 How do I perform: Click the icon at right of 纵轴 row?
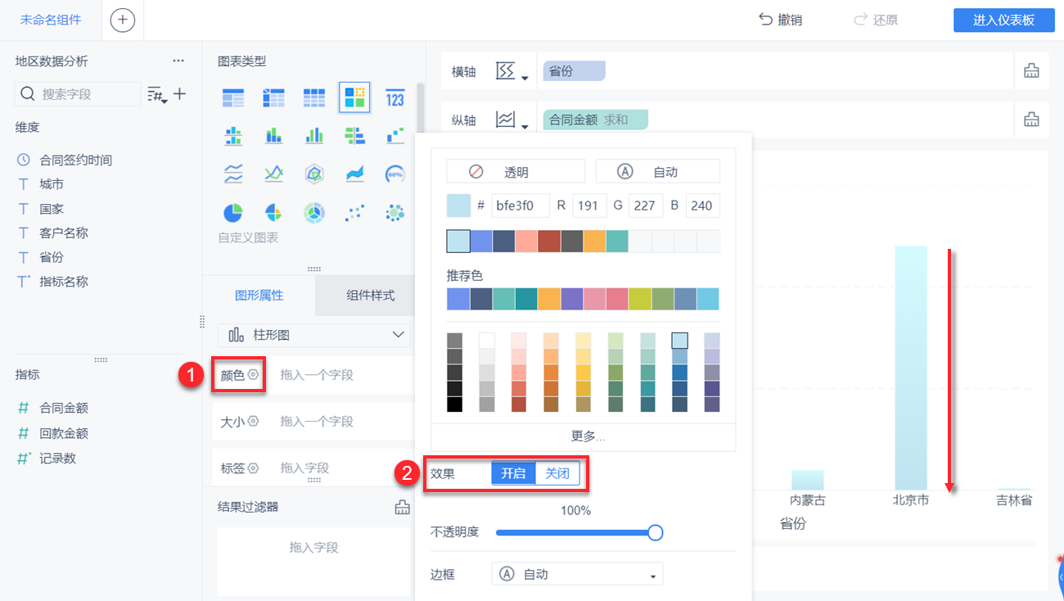(x=1031, y=120)
